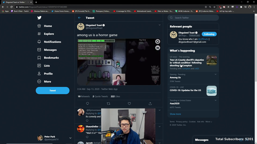Open the Apps bookmarks shortcut

coord(5,11)
